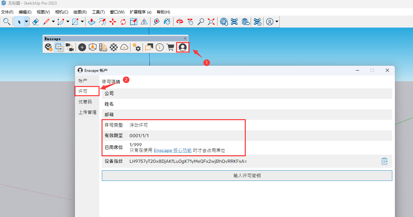
Task: Open 3D Warehouse from the toolbar
Action: [224, 22]
